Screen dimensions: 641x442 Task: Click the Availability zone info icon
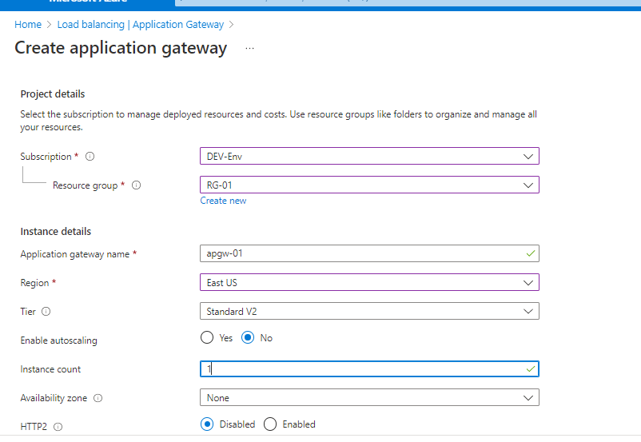[x=98, y=398]
